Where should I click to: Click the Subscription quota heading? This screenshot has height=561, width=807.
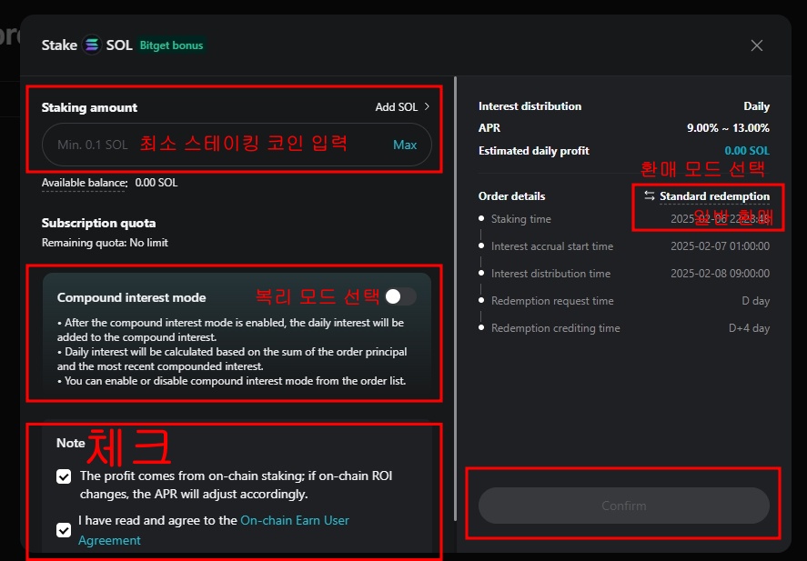(x=99, y=223)
